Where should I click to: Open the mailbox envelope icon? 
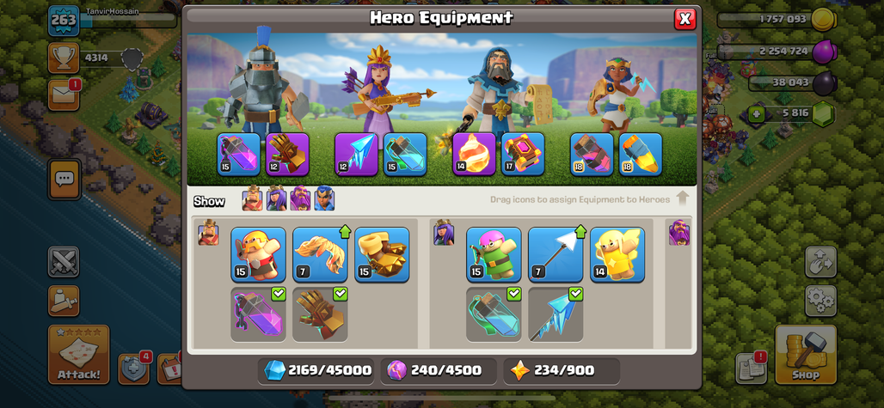pos(63,94)
